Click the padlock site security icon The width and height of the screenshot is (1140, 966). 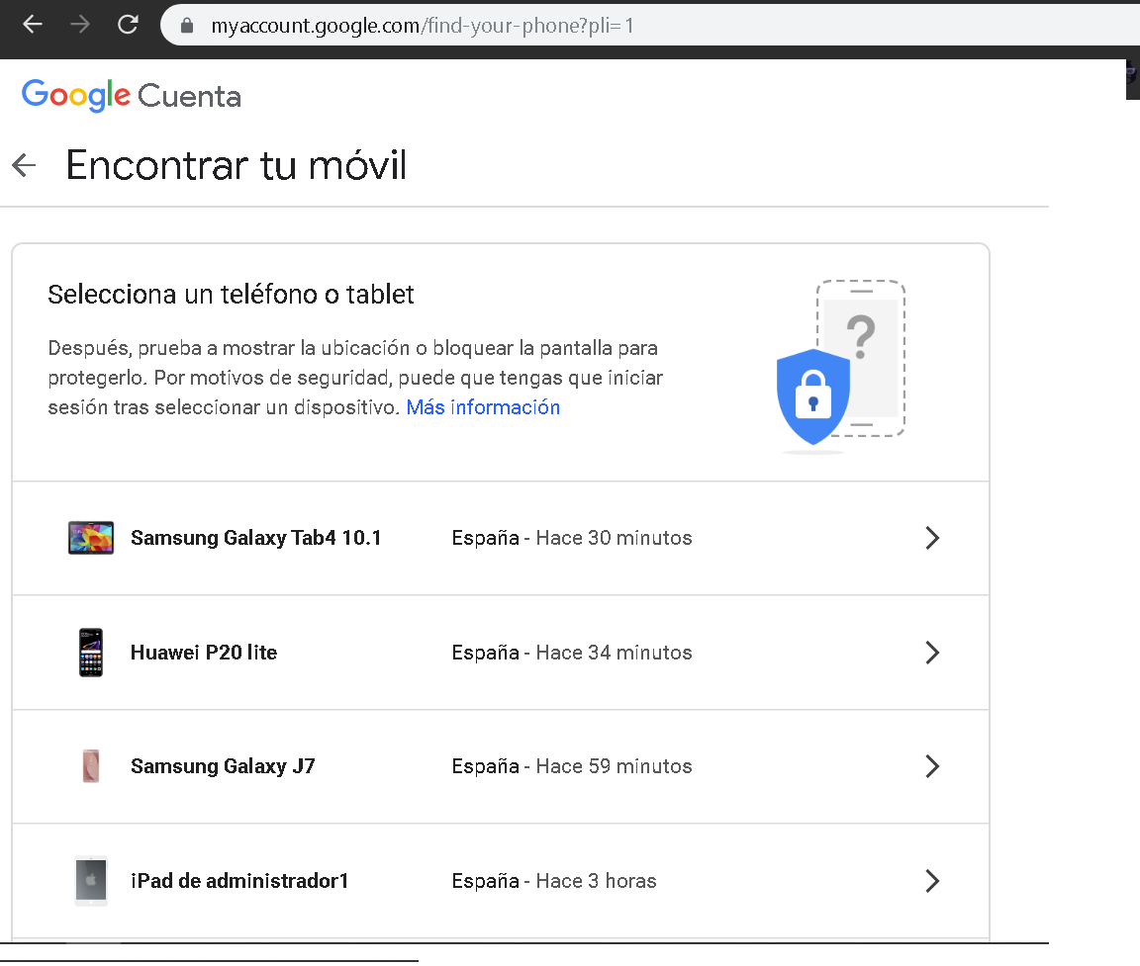click(x=187, y=26)
